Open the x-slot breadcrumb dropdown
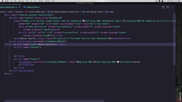This screenshot has width=182, height=102. [111, 12]
